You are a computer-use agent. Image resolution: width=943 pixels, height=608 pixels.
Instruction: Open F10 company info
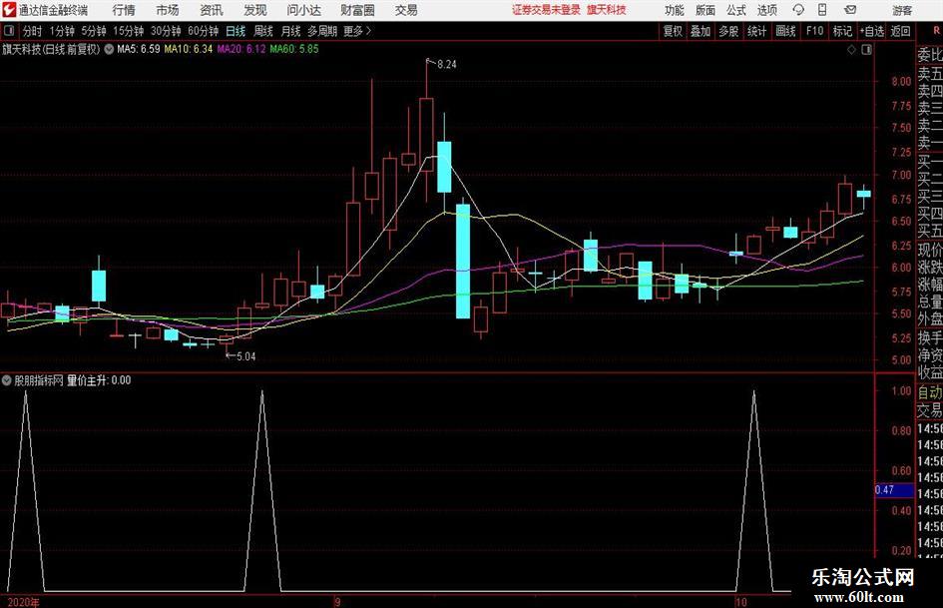(x=814, y=31)
